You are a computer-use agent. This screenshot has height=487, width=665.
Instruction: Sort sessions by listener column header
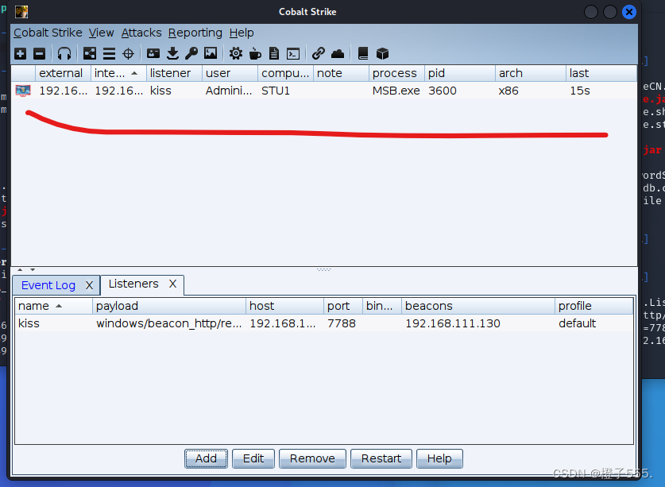(x=174, y=73)
